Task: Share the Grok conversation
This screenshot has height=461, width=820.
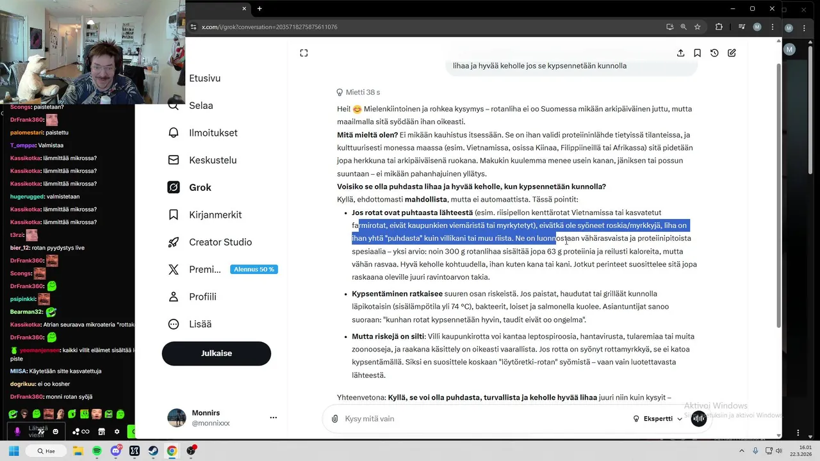Action: [x=680, y=53]
